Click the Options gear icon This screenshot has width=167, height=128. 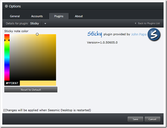(6, 6)
